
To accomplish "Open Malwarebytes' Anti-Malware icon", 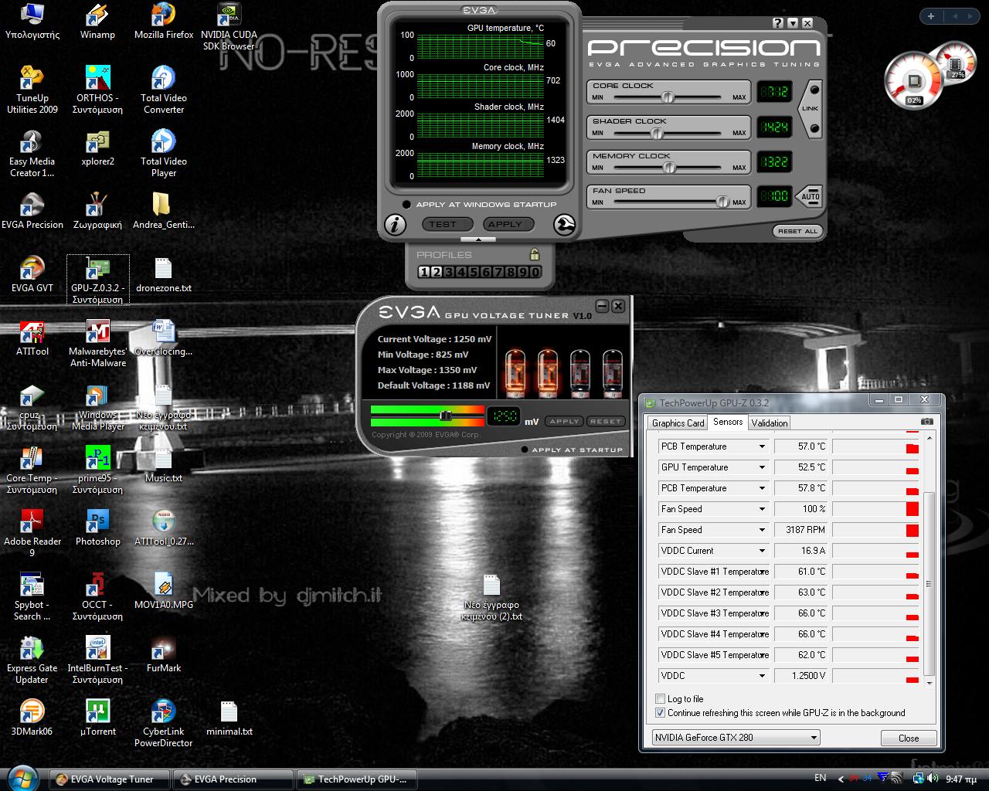I will [x=97, y=344].
